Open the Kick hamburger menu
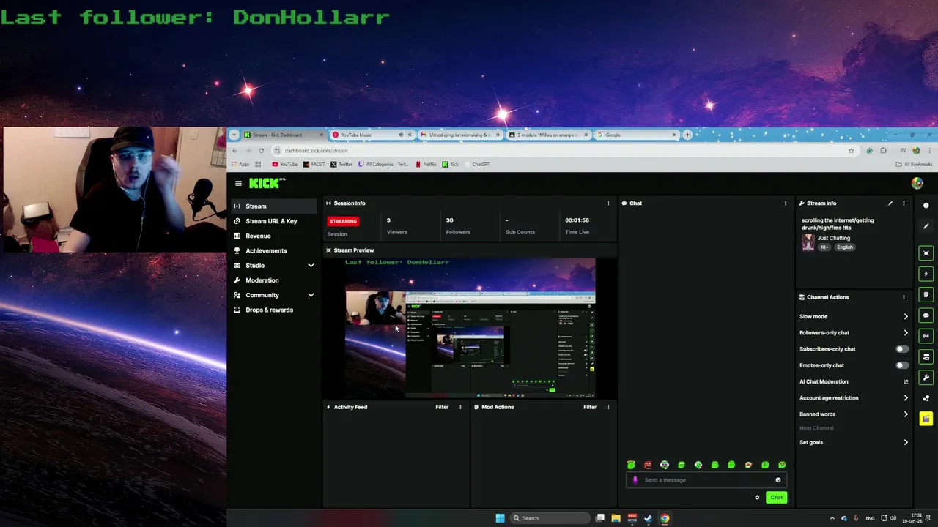938x527 pixels. pos(238,183)
